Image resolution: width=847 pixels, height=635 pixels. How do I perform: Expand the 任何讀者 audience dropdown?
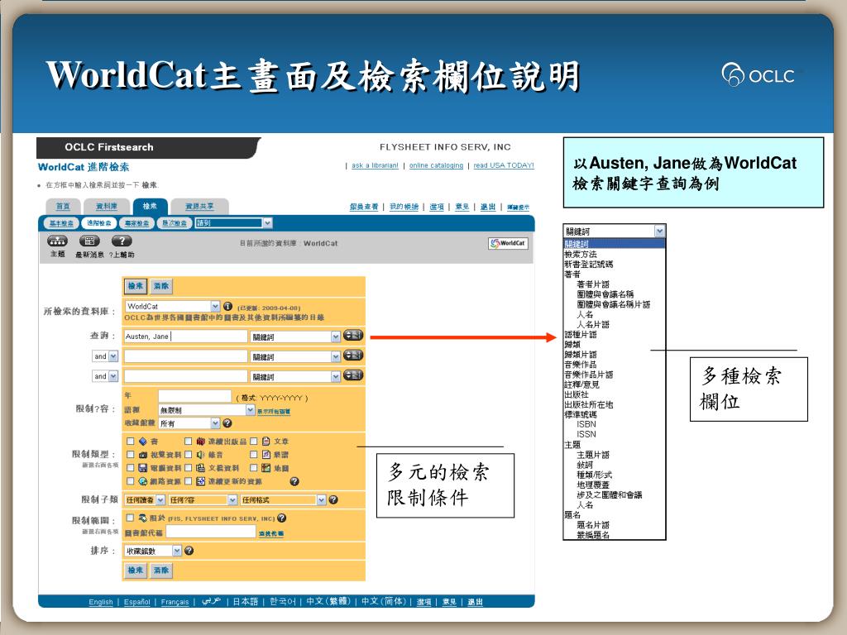[x=145, y=500]
